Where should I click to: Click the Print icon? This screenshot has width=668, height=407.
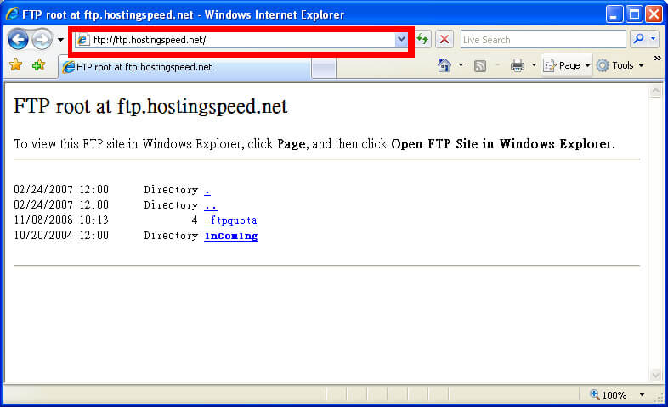pyautogui.click(x=518, y=65)
